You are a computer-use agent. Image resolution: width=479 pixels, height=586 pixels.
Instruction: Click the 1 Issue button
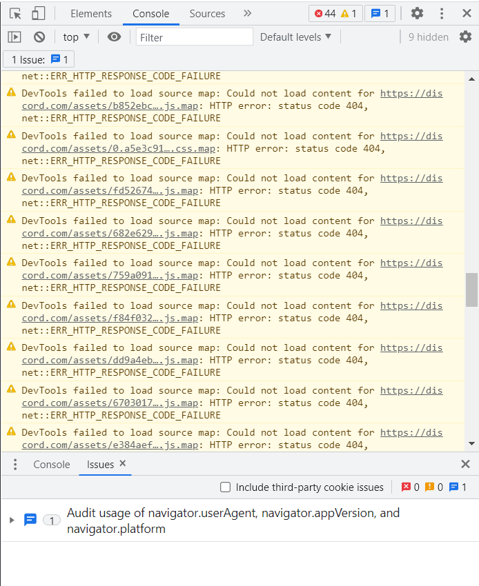[39, 60]
